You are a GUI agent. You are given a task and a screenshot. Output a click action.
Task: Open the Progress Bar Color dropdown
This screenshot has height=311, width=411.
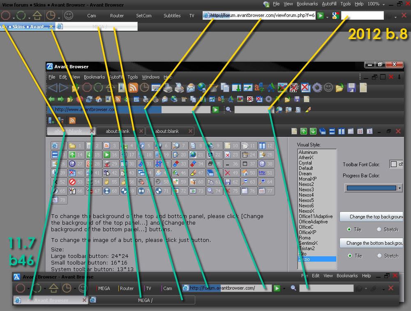coord(399,188)
